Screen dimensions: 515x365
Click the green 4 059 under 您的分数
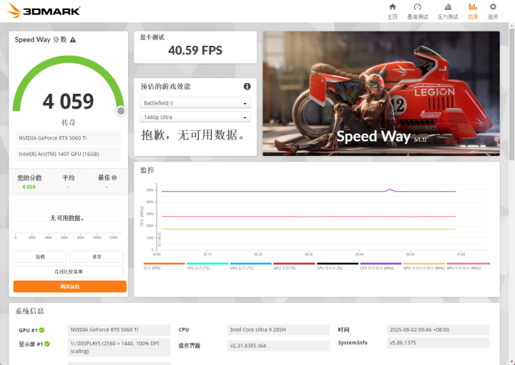click(29, 187)
